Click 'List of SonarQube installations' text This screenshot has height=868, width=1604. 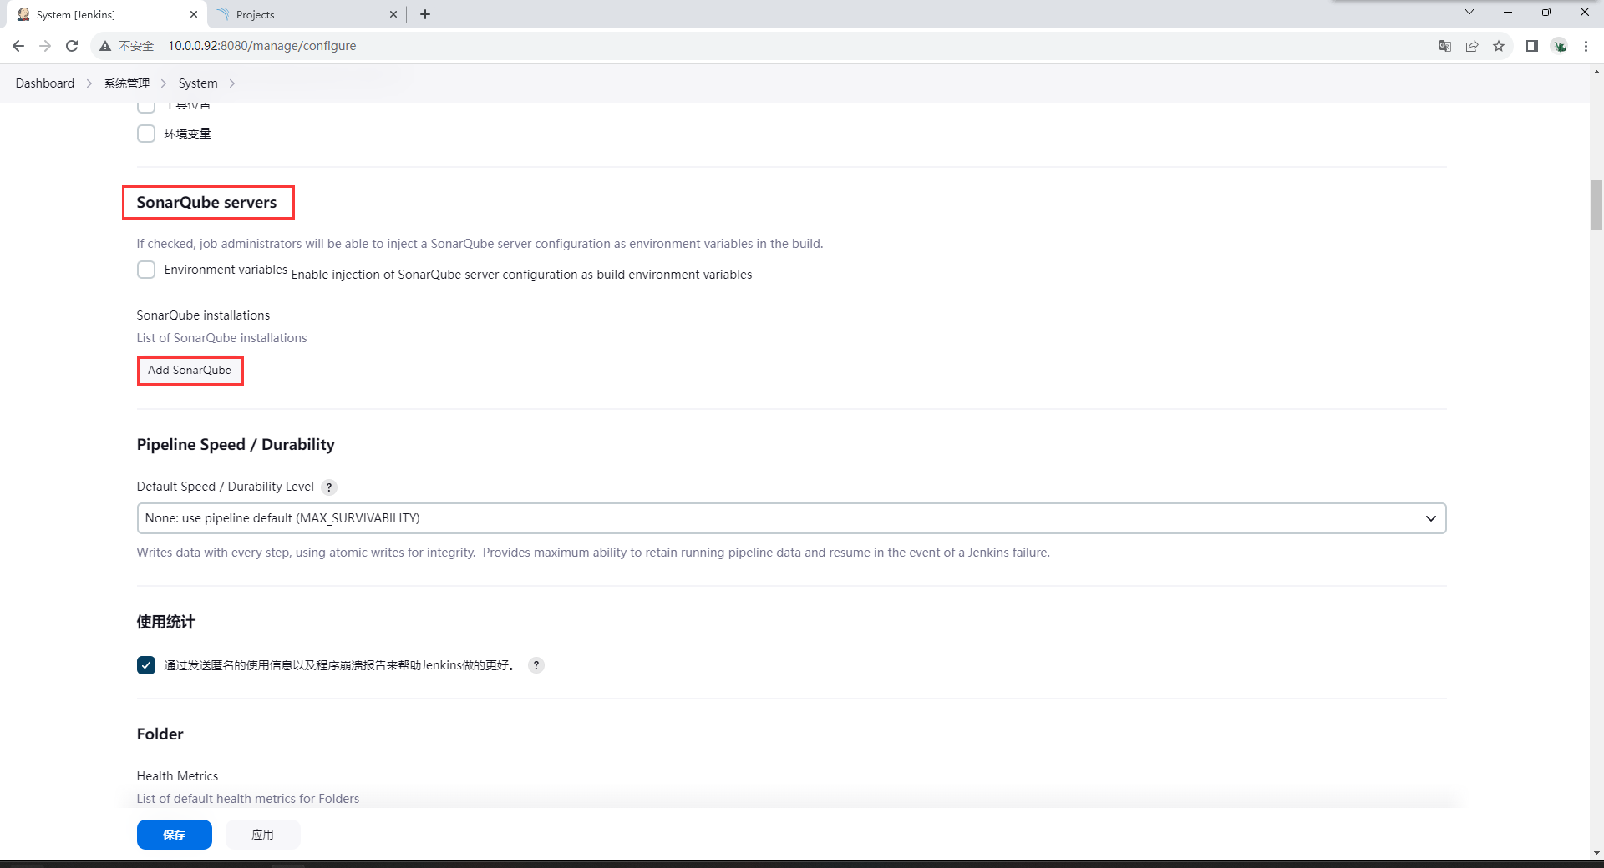coord(221,338)
